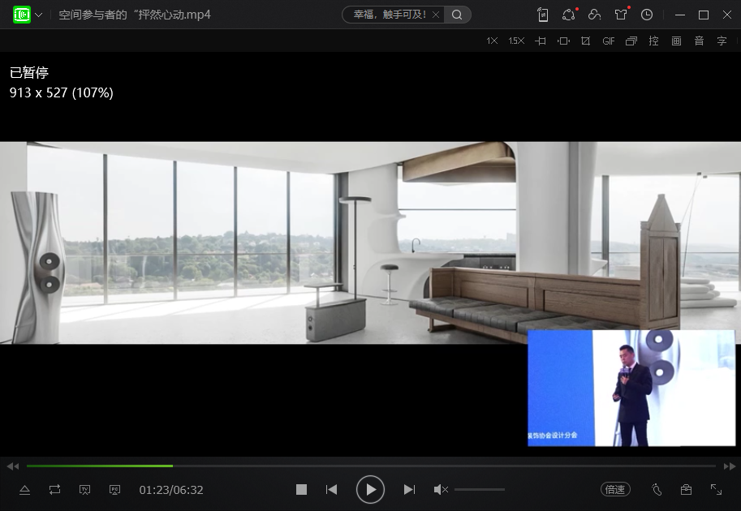Open playback history clock icon

click(x=647, y=15)
